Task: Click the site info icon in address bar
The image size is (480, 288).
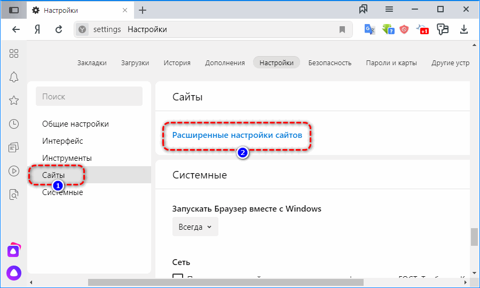Action: click(82, 29)
